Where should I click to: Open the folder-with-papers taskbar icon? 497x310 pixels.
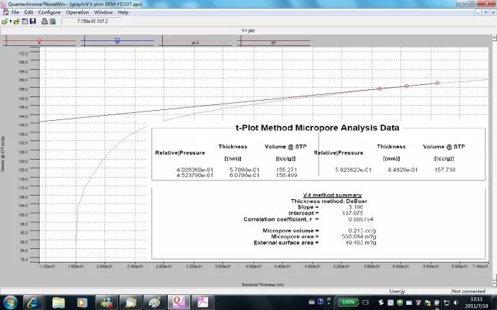point(130,302)
